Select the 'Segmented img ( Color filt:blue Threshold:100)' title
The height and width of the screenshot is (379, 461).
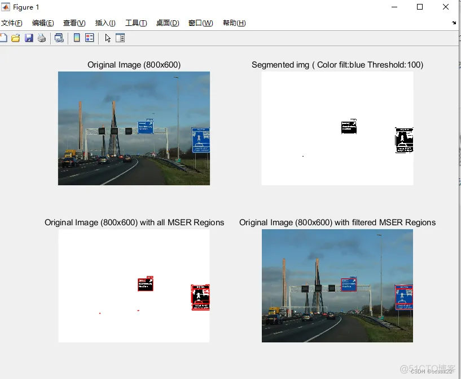coord(337,65)
